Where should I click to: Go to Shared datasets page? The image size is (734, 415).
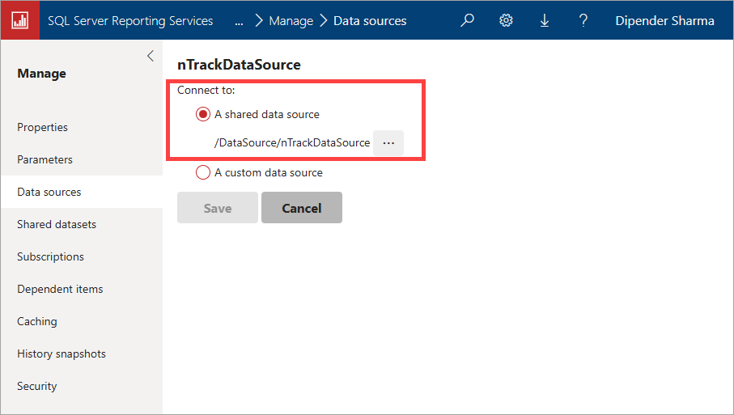(x=57, y=225)
